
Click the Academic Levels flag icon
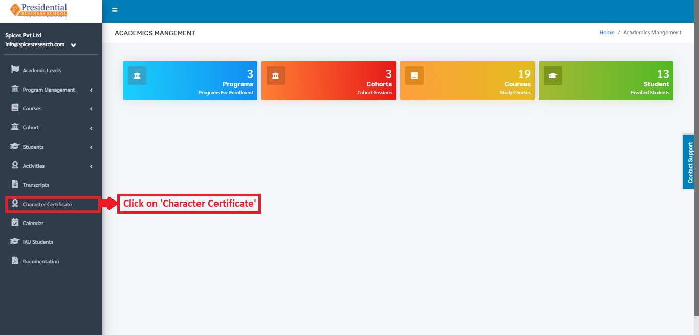(x=15, y=70)
